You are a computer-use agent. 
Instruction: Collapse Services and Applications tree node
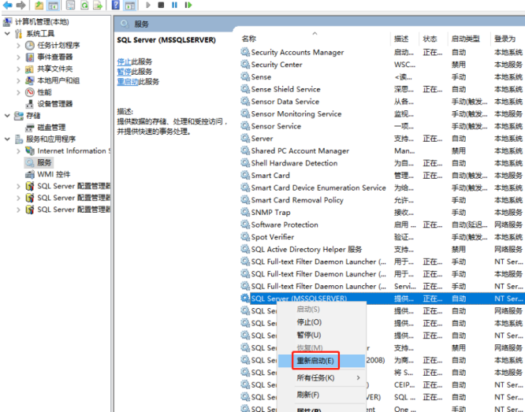pos(7,139)
